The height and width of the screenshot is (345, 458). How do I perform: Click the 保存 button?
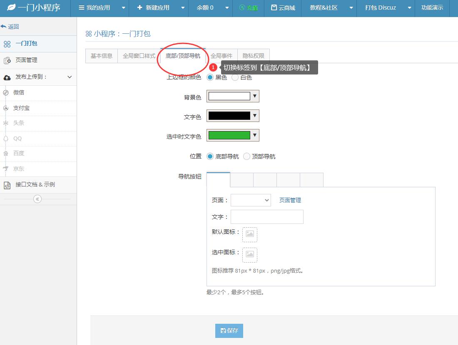coord(229,331)
